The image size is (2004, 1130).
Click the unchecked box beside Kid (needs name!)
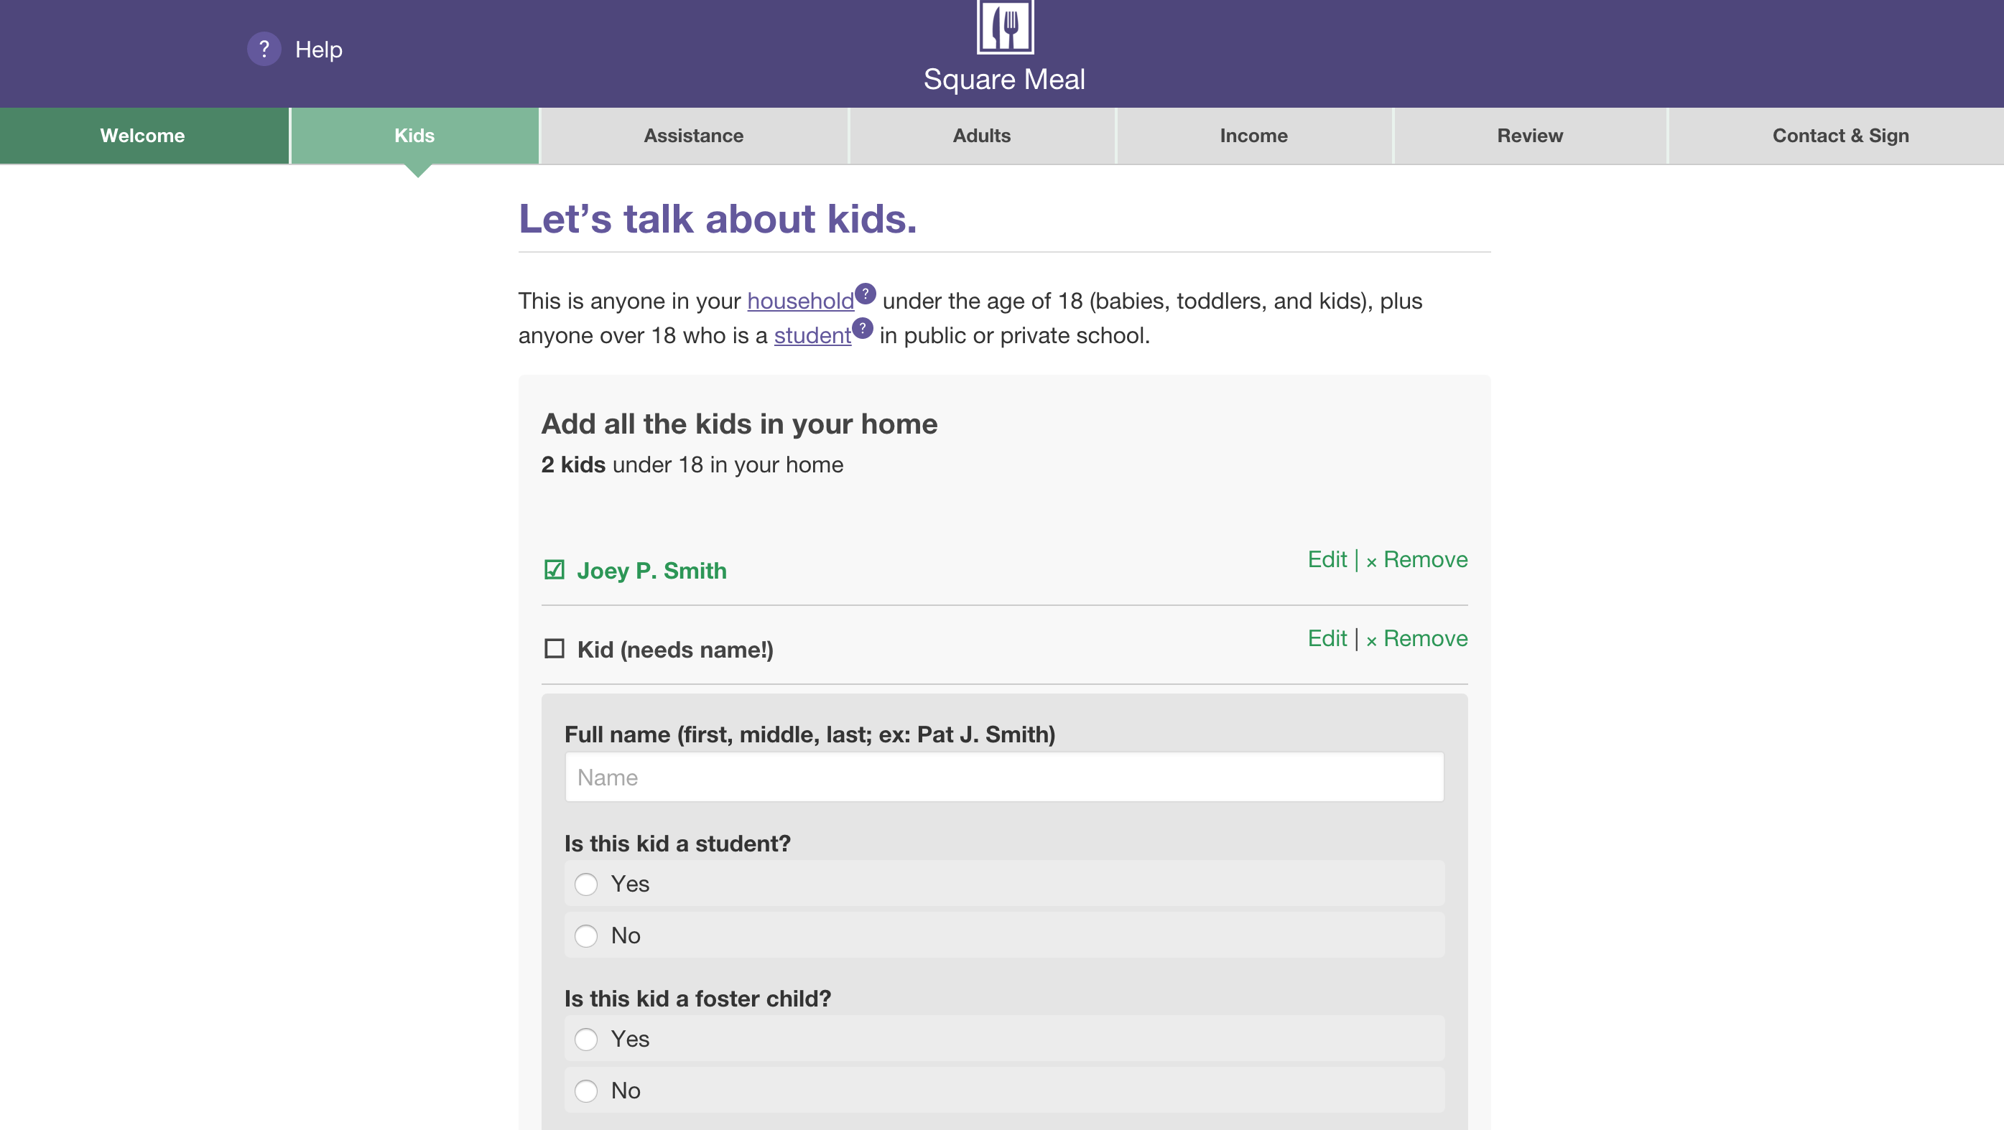[554, 648]
